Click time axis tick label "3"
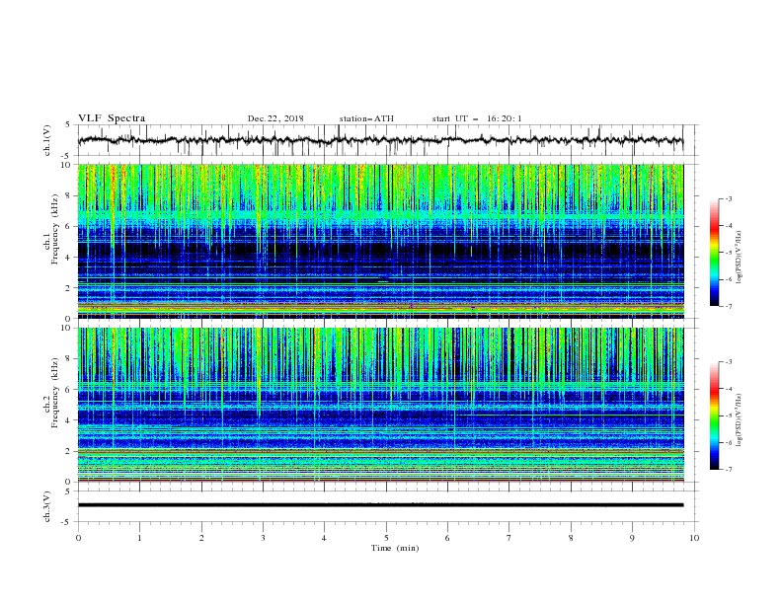 (x=263, y=538)
